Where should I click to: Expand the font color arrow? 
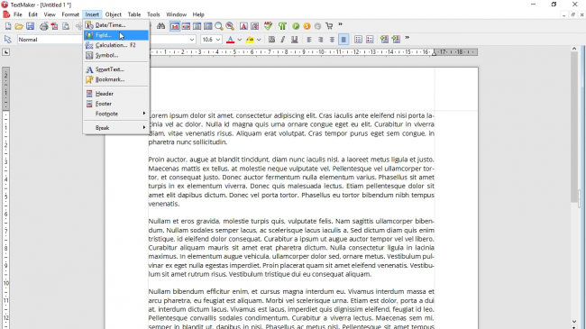pyautogui.click(x=240, y=40)
